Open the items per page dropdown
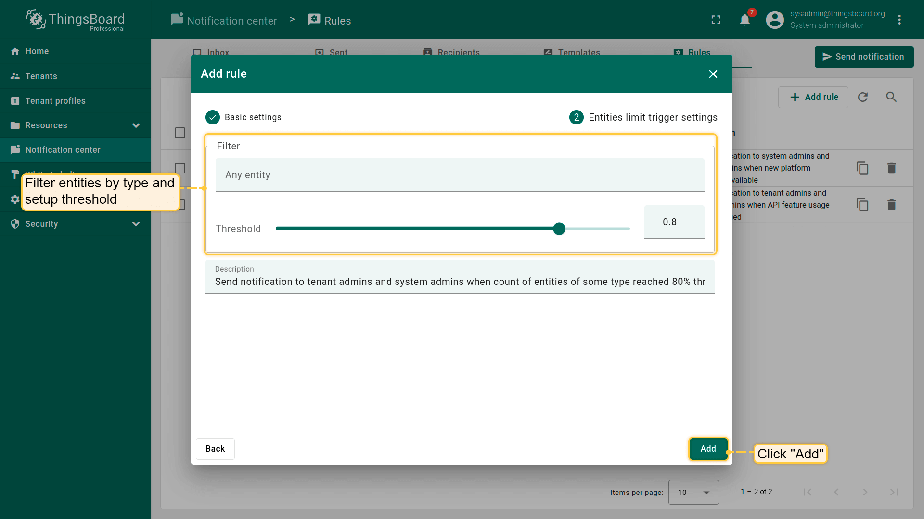924x519 pixels. 693,492
